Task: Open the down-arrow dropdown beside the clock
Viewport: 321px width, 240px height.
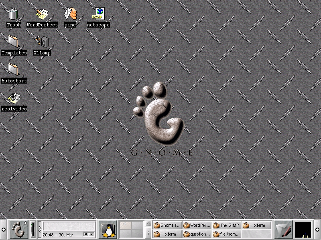Action: pyautogui.click(x=91, y=234)
